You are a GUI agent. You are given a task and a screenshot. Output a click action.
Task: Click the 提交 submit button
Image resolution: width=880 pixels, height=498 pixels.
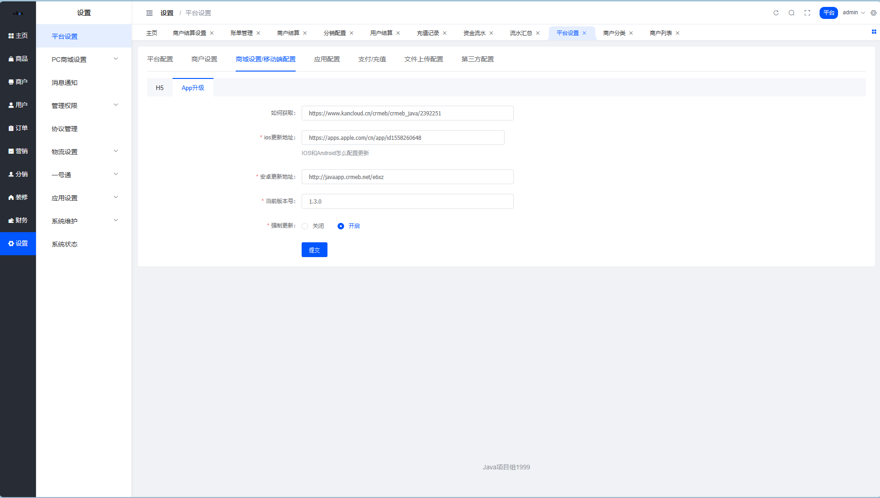tap(314, 250)
